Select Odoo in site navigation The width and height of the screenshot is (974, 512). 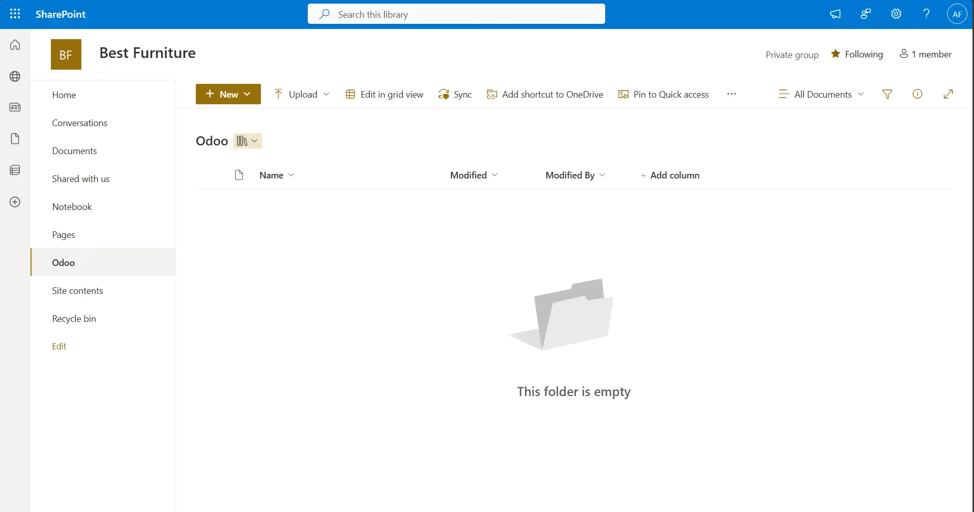103,263
